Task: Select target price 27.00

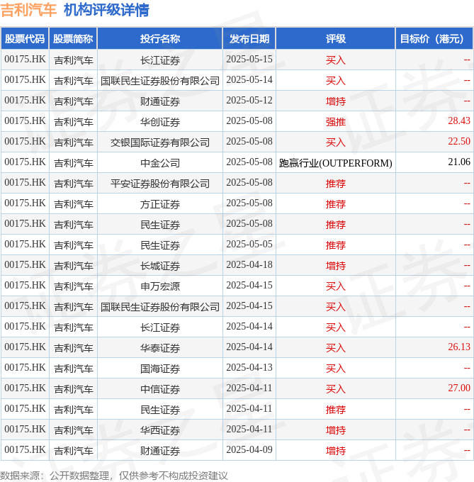Action: (x=459, y=388)
